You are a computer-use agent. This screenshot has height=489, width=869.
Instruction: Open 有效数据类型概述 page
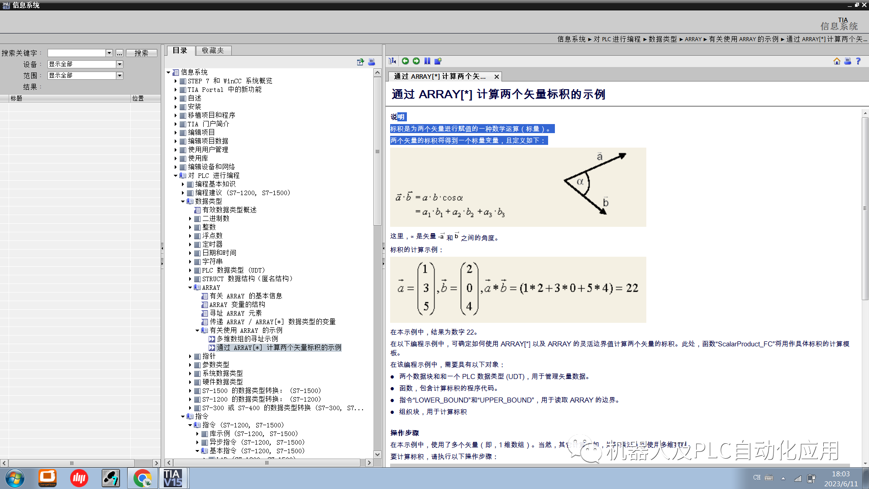pos(229,210)
